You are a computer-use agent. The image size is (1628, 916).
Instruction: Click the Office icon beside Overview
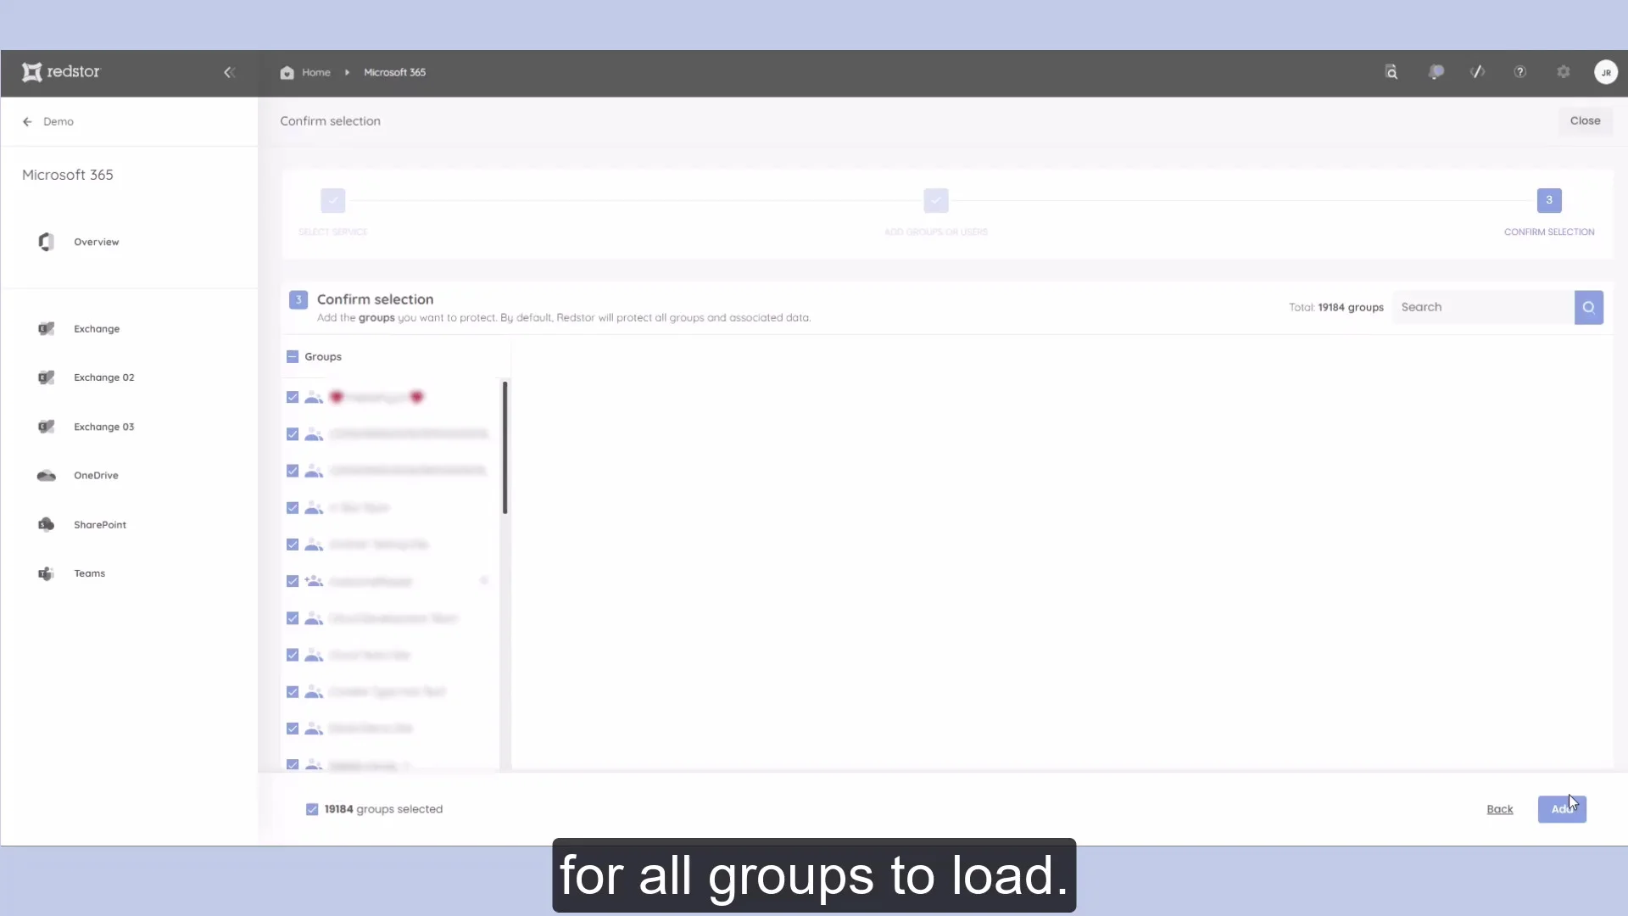click(47, 243)
